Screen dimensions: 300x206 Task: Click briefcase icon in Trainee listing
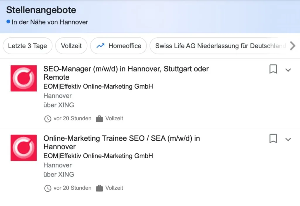pyautogui.click(x=99, y=188)
